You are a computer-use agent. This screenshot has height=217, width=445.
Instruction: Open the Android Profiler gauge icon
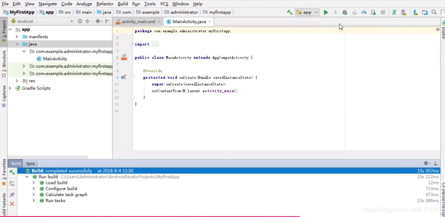click(x=364, y=12)
